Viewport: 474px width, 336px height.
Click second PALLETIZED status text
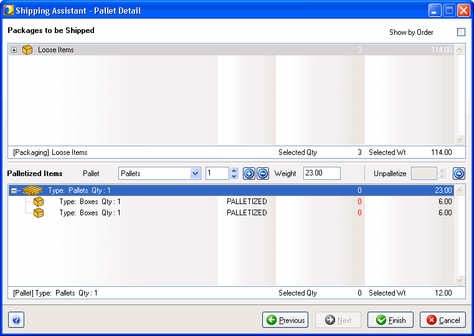[x=247, y=213]
